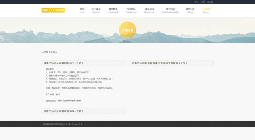This screenshot has height=140, width=255.
Task: Open 澜亭资讯 News Center
Action: pyautogui.click(x=150, y=10)
